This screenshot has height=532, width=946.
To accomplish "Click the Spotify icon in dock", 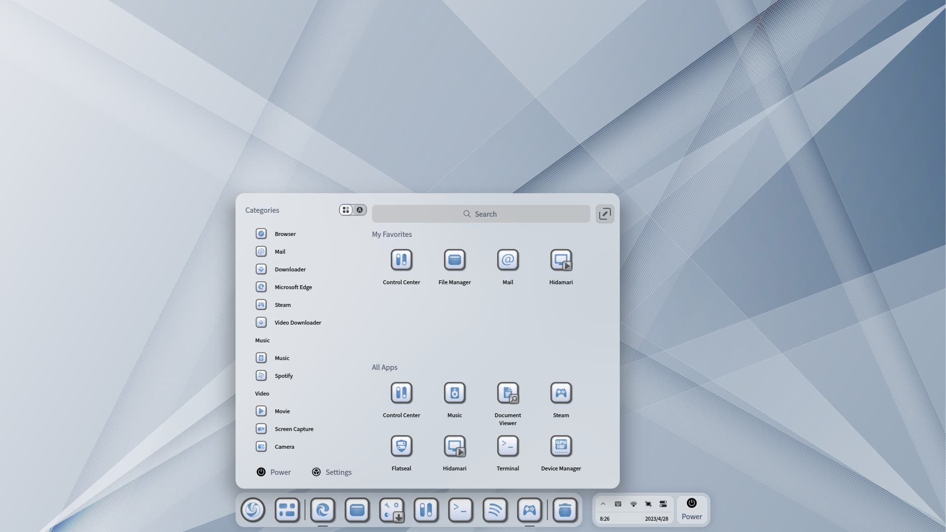I will [495, 510].
